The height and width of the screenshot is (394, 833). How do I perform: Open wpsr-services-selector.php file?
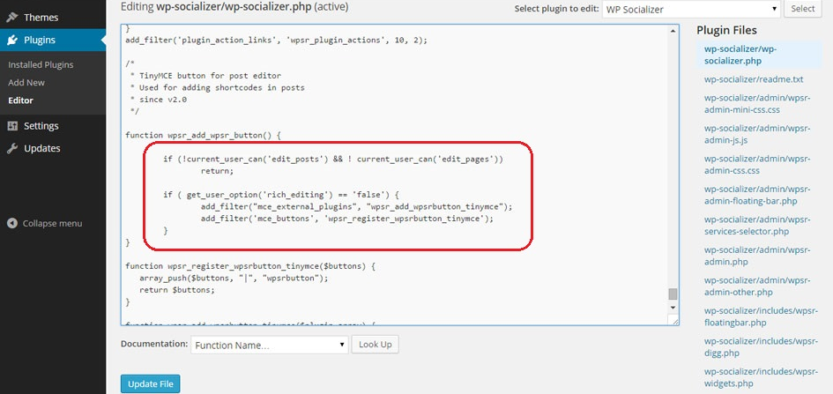tap(757, 225)
